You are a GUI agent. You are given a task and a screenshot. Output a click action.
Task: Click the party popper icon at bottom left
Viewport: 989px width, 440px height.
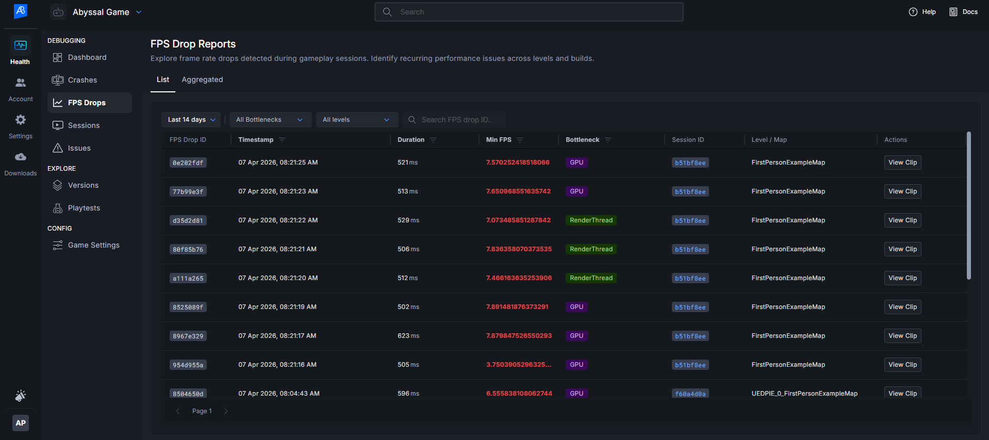click(x=20, y=396)
